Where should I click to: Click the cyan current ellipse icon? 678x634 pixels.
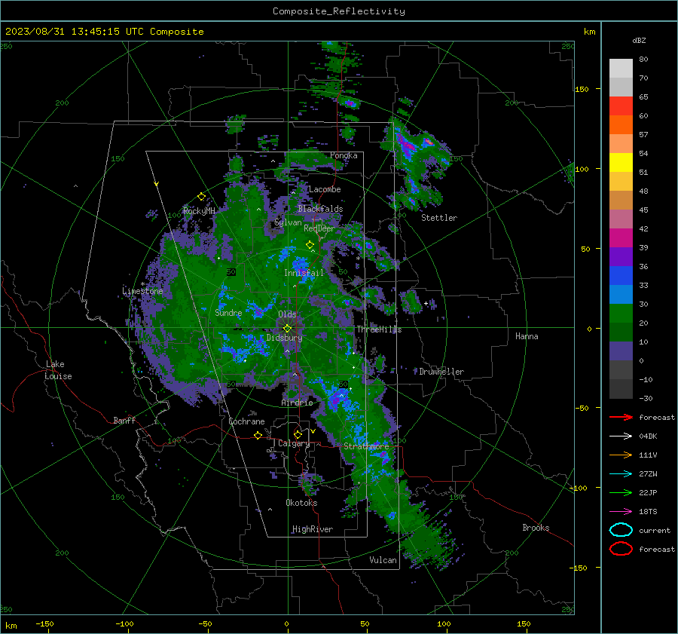pyautogui.click(x=621, y=530)
